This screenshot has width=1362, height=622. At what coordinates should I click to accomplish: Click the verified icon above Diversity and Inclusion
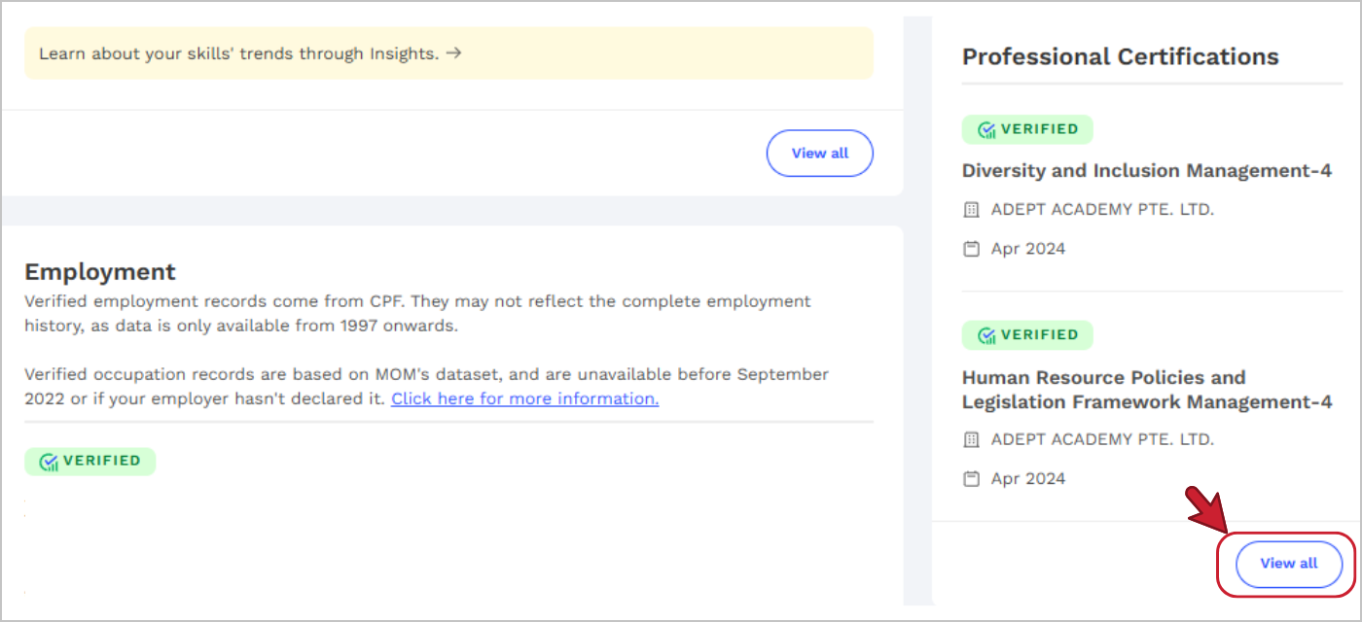pos(986,130)
